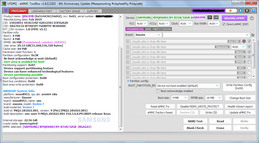259x143 pixels.
Task: Toggle the Userarea checkbox
Action: tap(249, 47)
